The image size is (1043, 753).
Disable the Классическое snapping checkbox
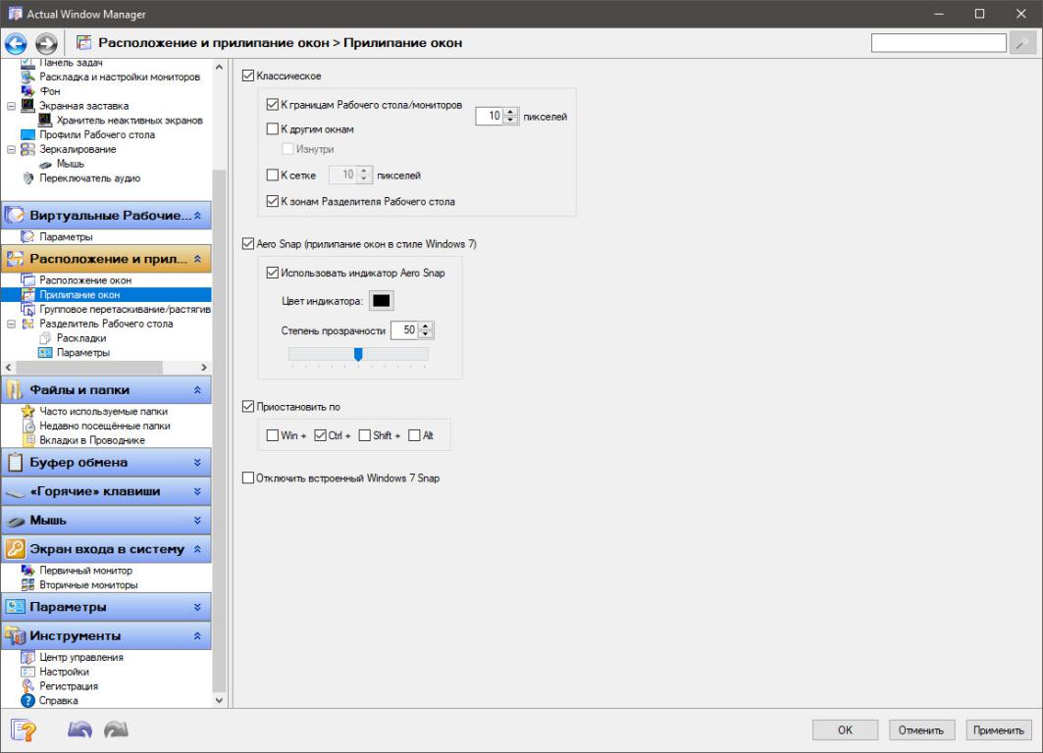click(x=248, y=75)
